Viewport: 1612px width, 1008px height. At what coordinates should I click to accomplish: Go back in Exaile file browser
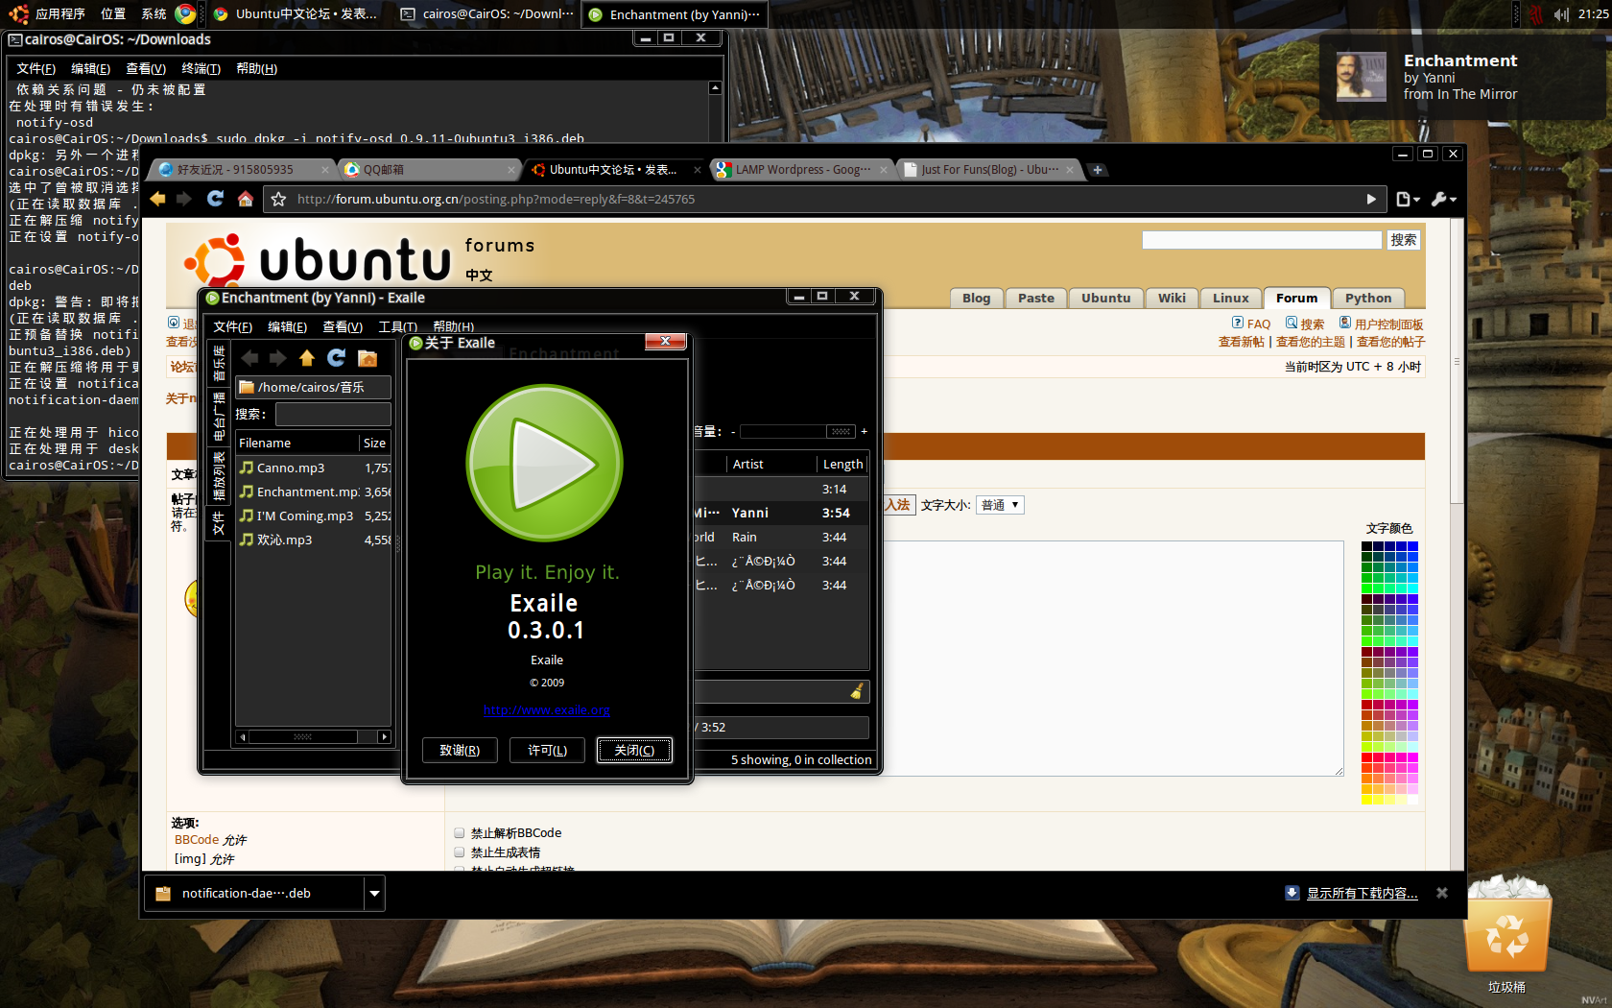click(x=250, y=358)
